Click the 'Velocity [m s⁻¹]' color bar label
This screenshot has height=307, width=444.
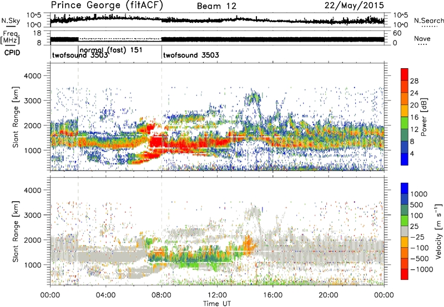438,231
